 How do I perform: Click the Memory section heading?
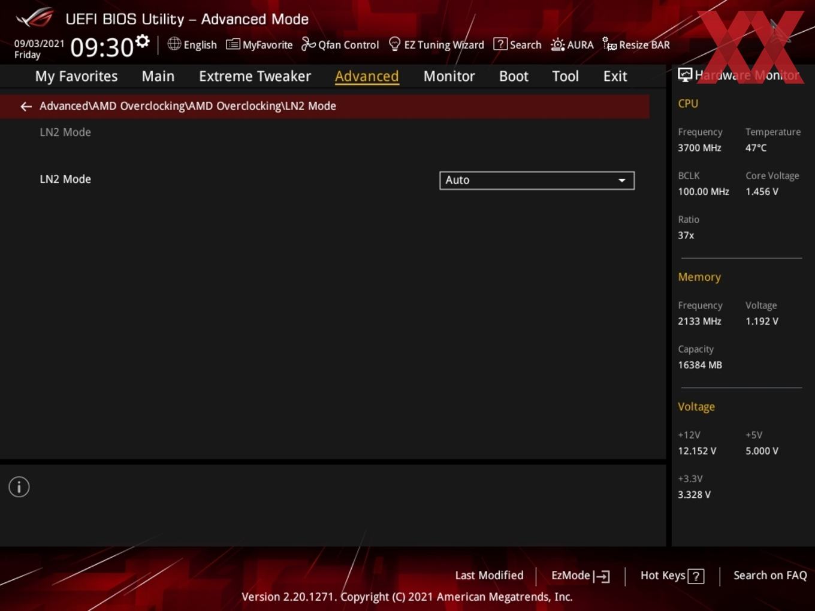pos(699,277)
